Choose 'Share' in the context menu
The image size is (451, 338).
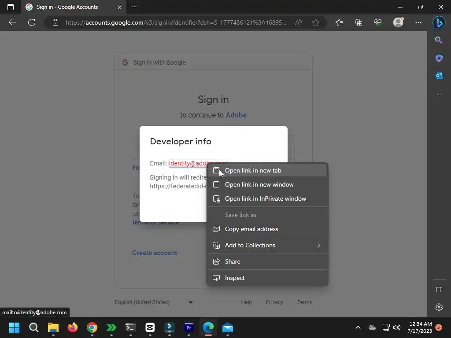(267, 261)
